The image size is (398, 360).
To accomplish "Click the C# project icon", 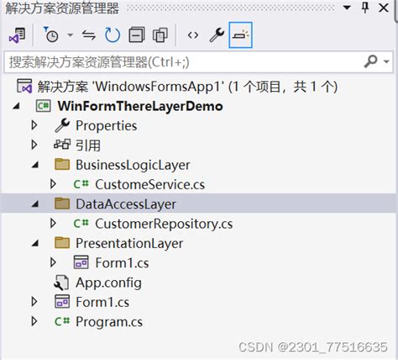I will point(44,106).
